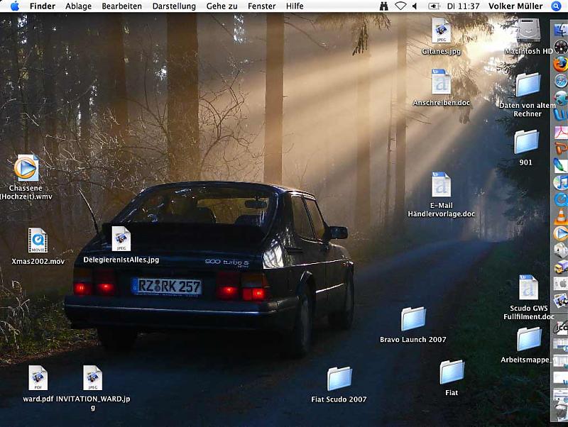Image resolution: width=568 pixels, height=427 pixels.
Task: Launch Microsoft Word from the Dock
Action: 561,115
